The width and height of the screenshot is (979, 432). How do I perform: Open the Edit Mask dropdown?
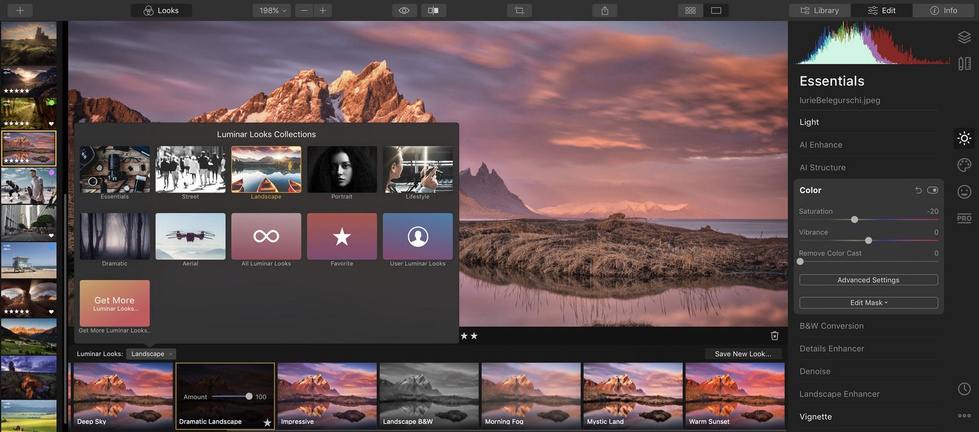[x=867, y=302]
